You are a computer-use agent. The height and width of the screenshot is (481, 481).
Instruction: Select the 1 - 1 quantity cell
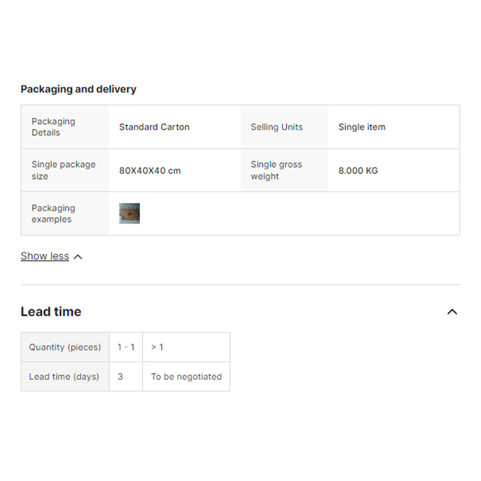click(x=126, y=347)
